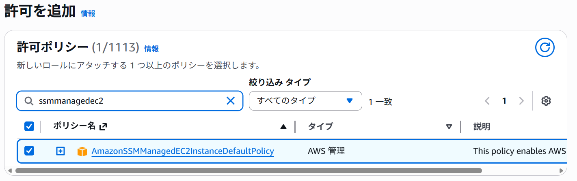This screenshot has width=577, height=181.
Task: Click external link icon beside ポリシー名
Action: [103, 126]
